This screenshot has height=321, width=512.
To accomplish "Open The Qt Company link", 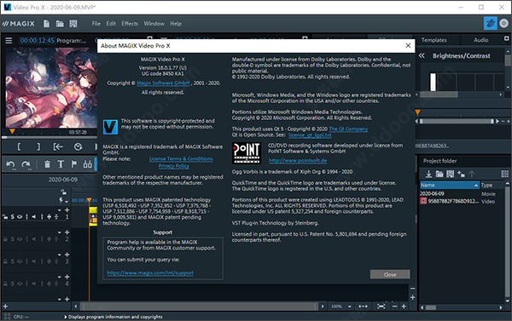I will click(x=348, y=129).
